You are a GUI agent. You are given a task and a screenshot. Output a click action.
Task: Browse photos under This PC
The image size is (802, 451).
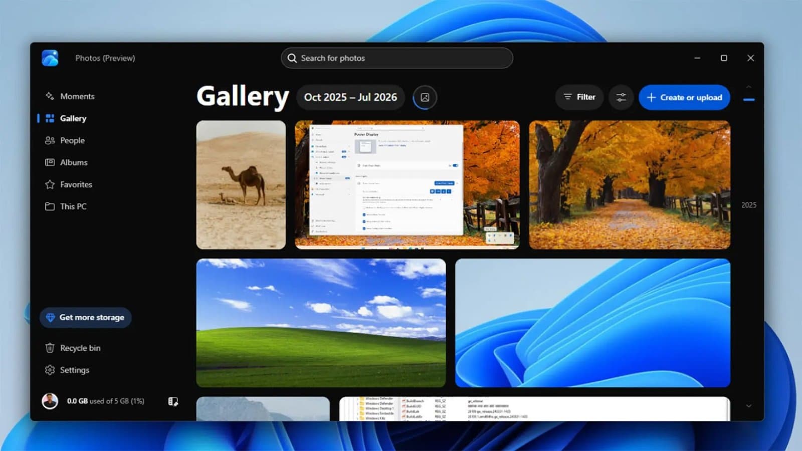tap(66, 206)
